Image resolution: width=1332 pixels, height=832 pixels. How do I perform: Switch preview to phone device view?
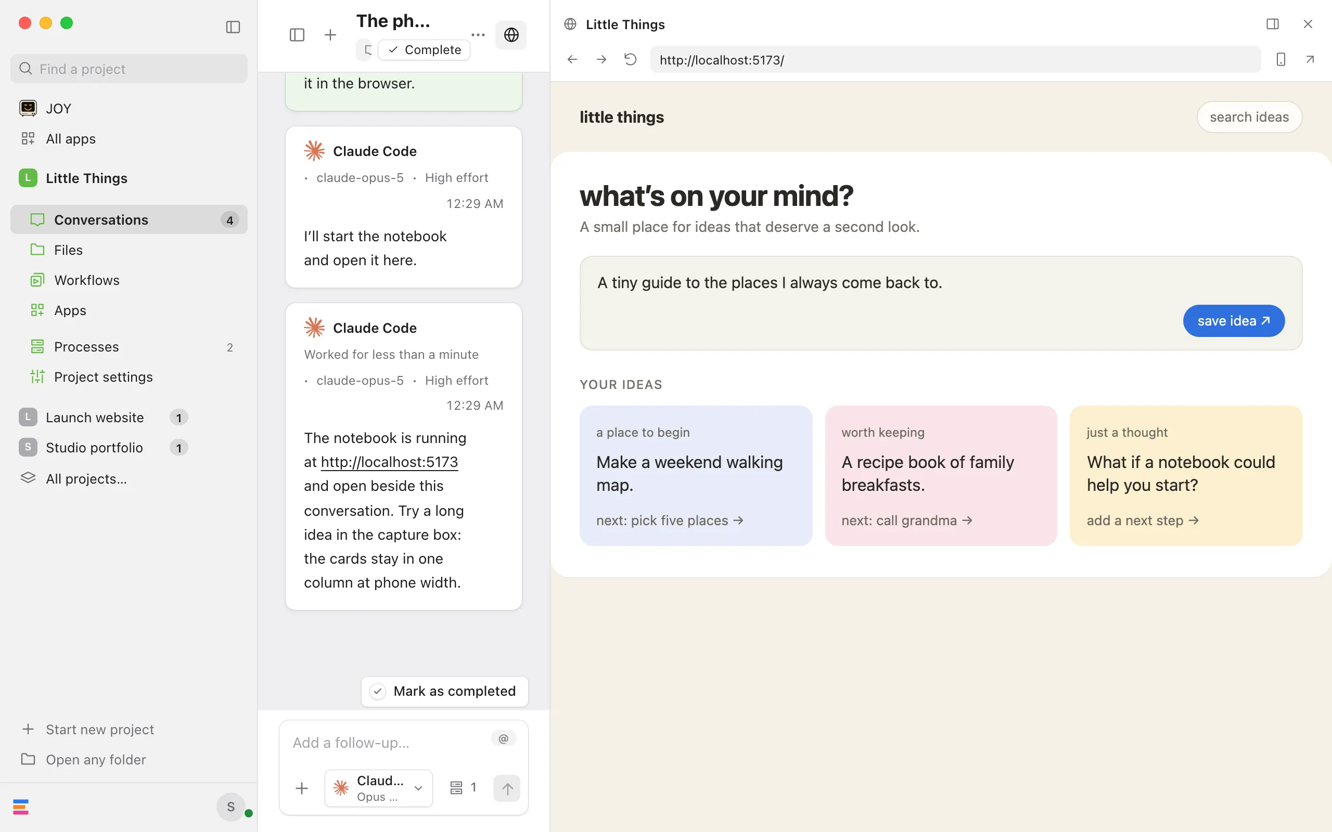(1281, 59)
